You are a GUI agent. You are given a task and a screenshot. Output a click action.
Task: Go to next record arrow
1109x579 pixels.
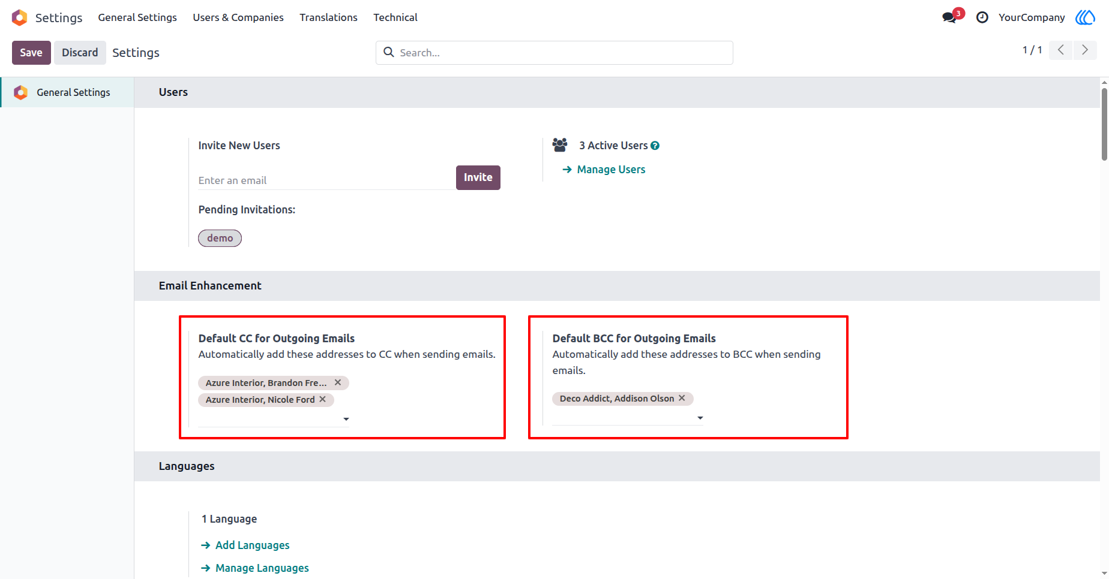[x=1085, y=50]
